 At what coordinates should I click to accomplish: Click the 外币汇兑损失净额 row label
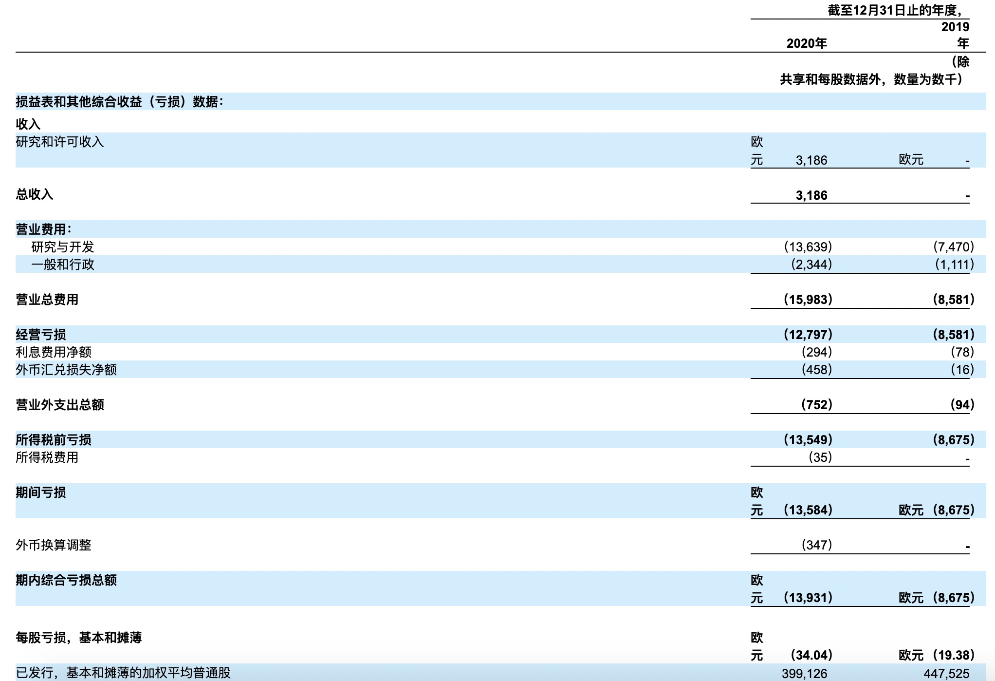coord(66,369)
